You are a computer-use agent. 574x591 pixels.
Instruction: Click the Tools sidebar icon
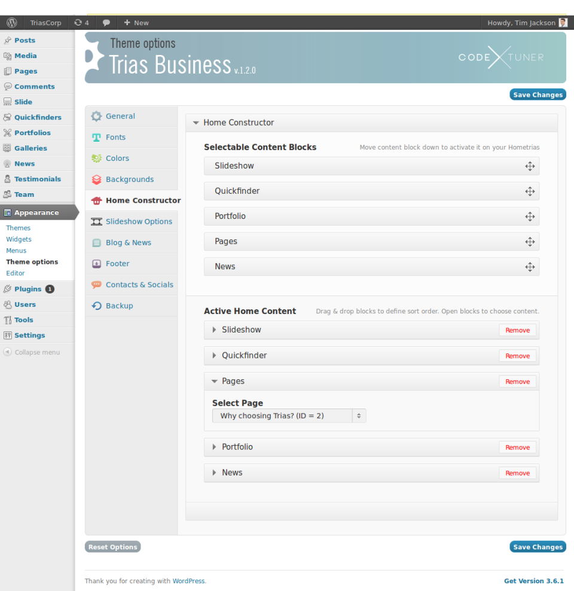tap(7, 320)
